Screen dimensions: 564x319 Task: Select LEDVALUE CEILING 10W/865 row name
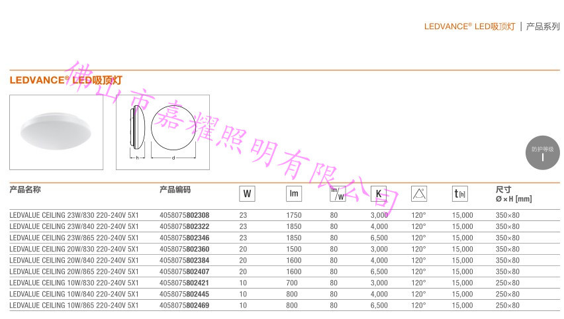[x=74, y=305]
